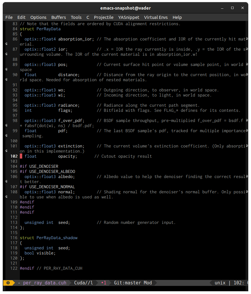Open the Virtual Envs menu
The height and width of the screenshot is (294, 251).
tap(156, 17)
